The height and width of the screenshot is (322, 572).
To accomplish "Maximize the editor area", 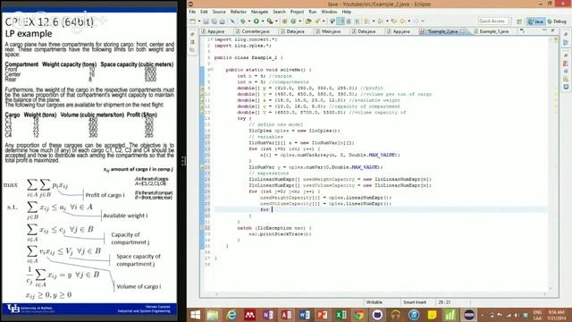I will [x=552, y=30].
